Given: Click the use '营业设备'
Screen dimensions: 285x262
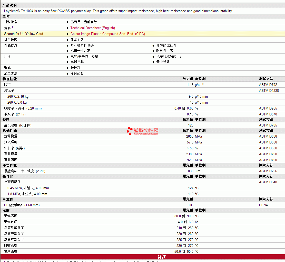Looking at the screenshot, I should click(163, 62).
